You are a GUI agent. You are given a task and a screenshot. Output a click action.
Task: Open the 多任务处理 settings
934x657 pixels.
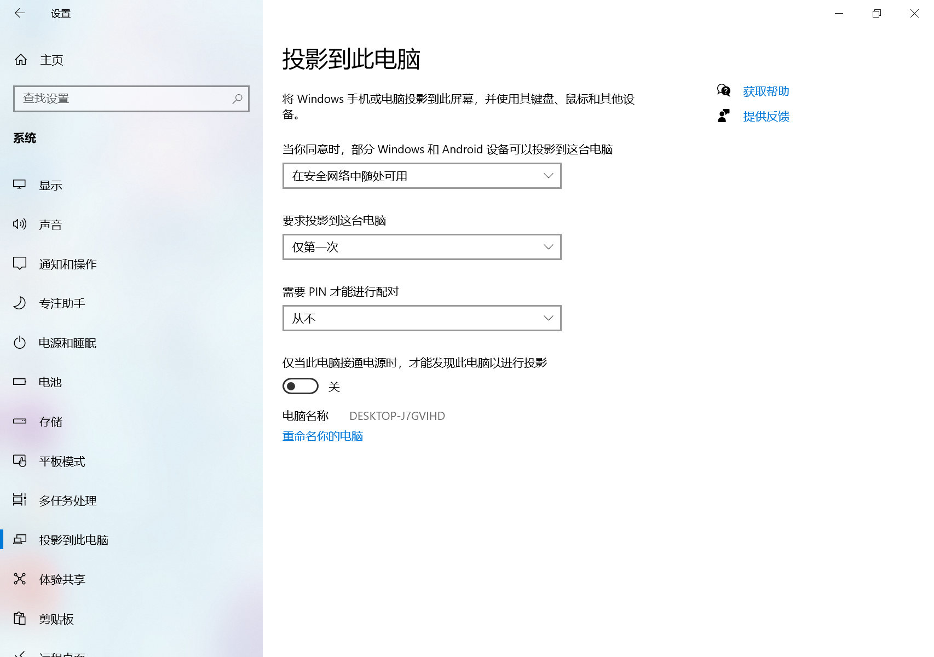pyautogui.click(x=68, y=500)
